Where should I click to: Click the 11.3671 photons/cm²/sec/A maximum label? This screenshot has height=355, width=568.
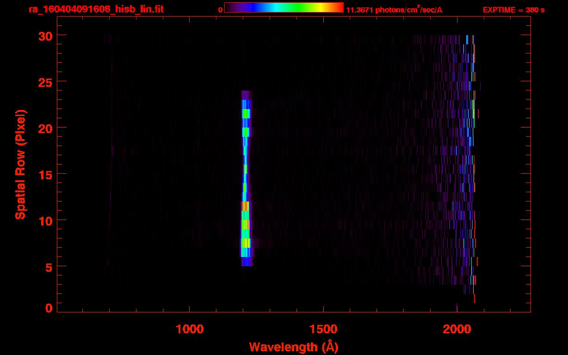[x=395, y=10]
